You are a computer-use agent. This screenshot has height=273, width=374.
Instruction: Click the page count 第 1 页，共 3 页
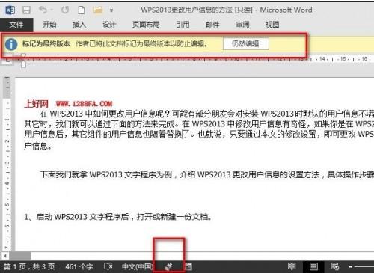pos(29,267)
